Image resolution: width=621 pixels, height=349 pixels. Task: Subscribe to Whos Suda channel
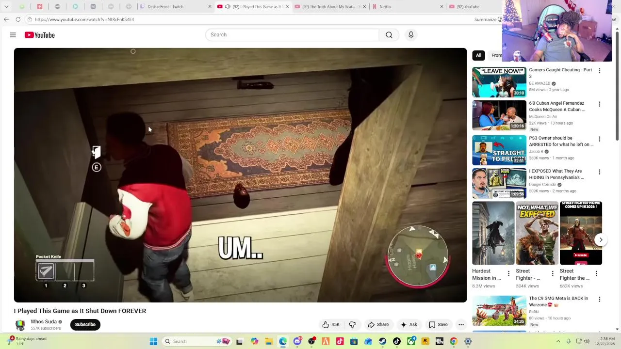coord(85,325)
